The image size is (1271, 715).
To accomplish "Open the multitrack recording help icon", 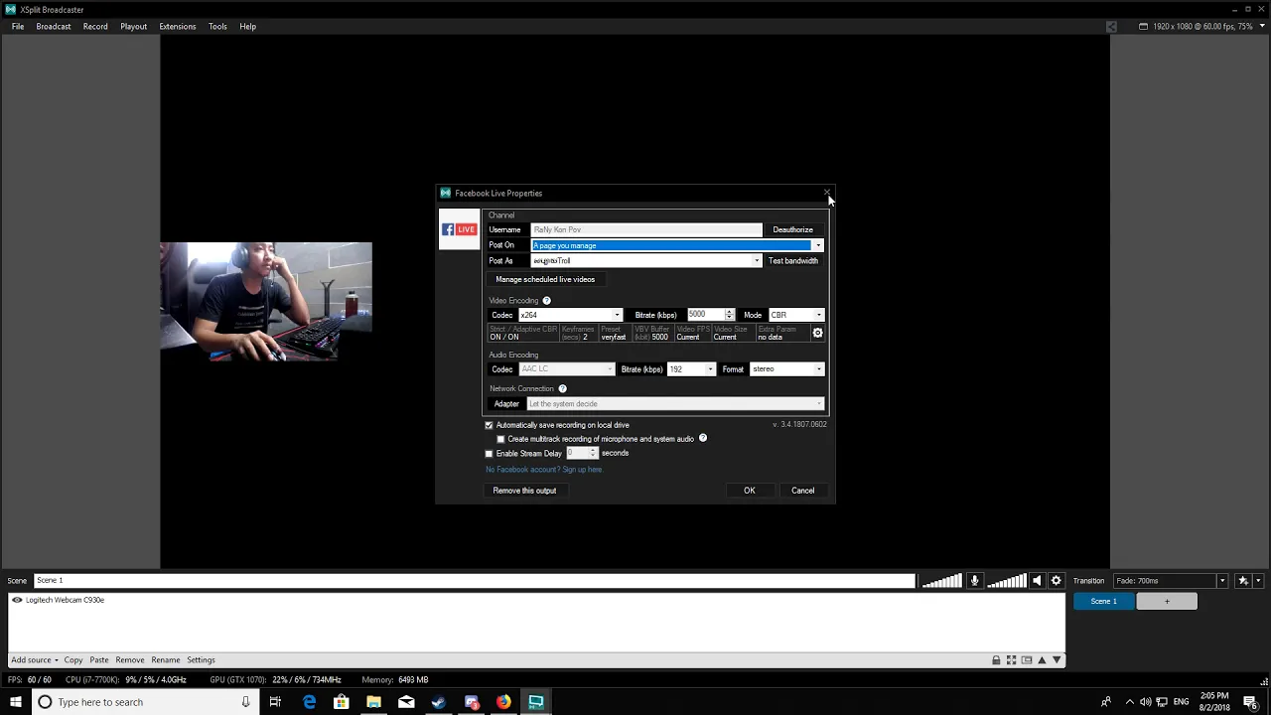I will pos(702,438).
